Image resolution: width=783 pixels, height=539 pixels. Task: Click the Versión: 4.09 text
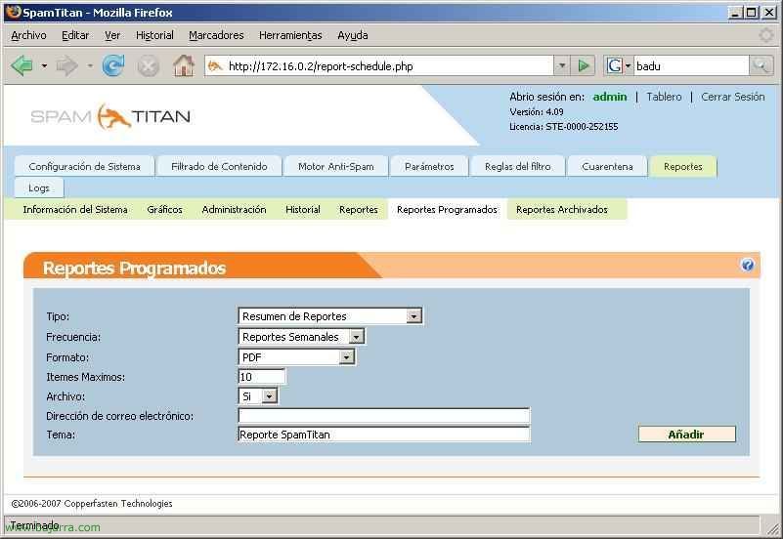click(x=537, y=111)
